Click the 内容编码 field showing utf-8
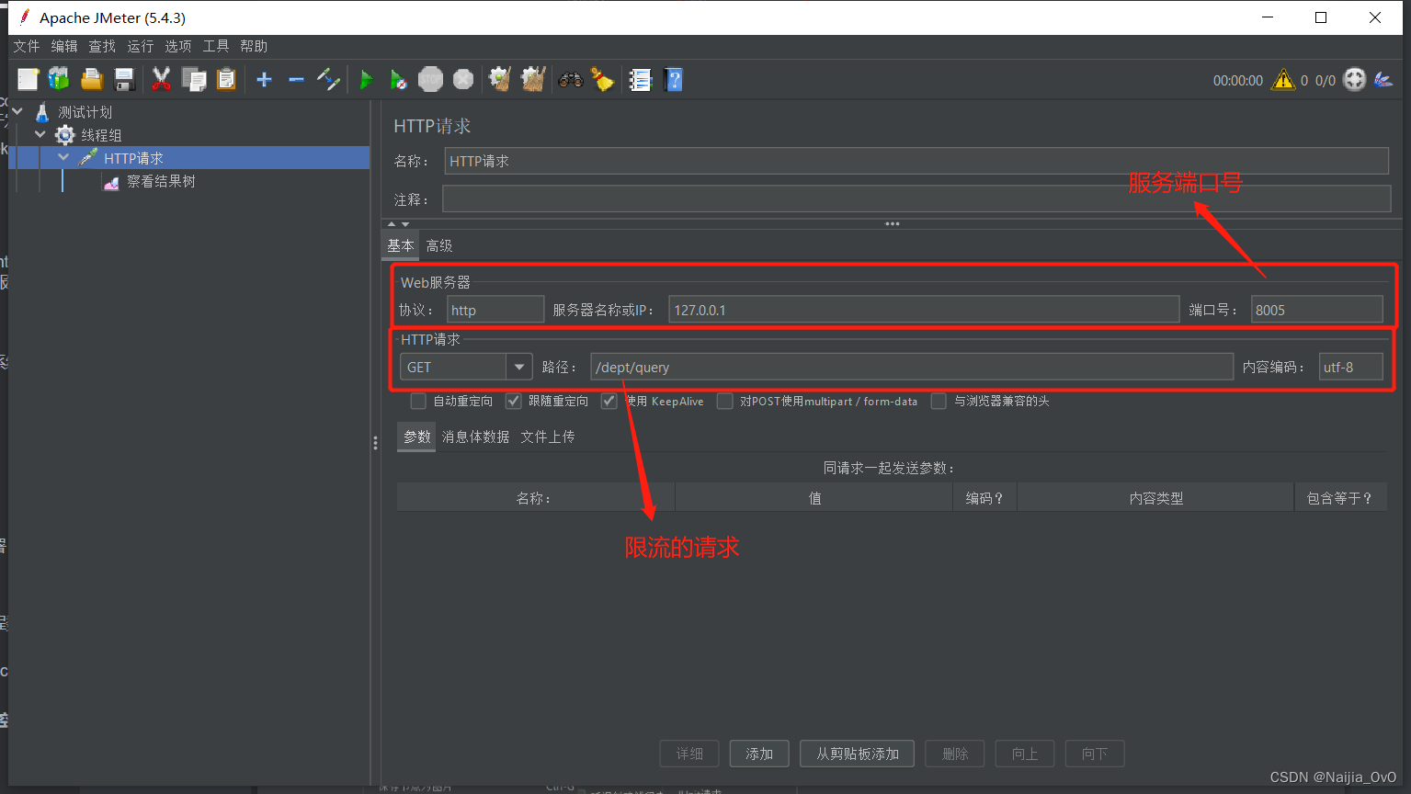This screenshot has height=794, width=1411. pyautogui.click(x=1350, y=367)
